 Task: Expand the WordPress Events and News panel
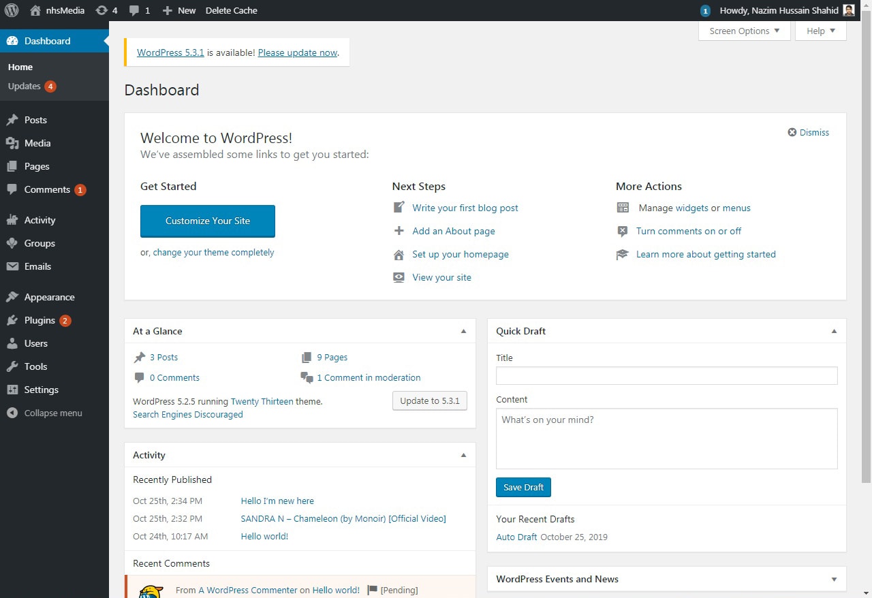tap(834, 579)
